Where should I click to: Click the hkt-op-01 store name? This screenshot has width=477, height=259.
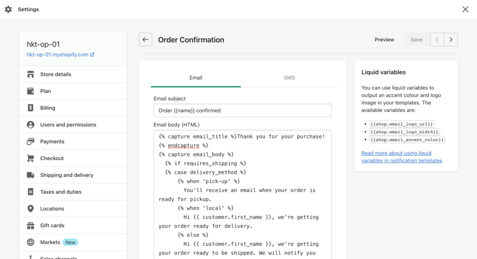[43, 44]
